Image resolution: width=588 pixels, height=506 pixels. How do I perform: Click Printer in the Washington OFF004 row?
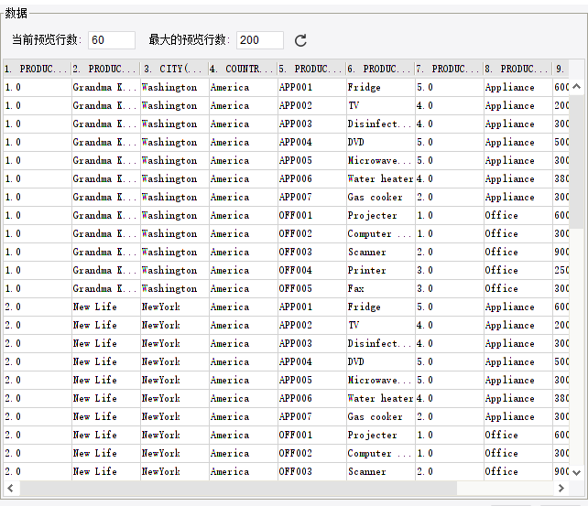coord(380,271)
